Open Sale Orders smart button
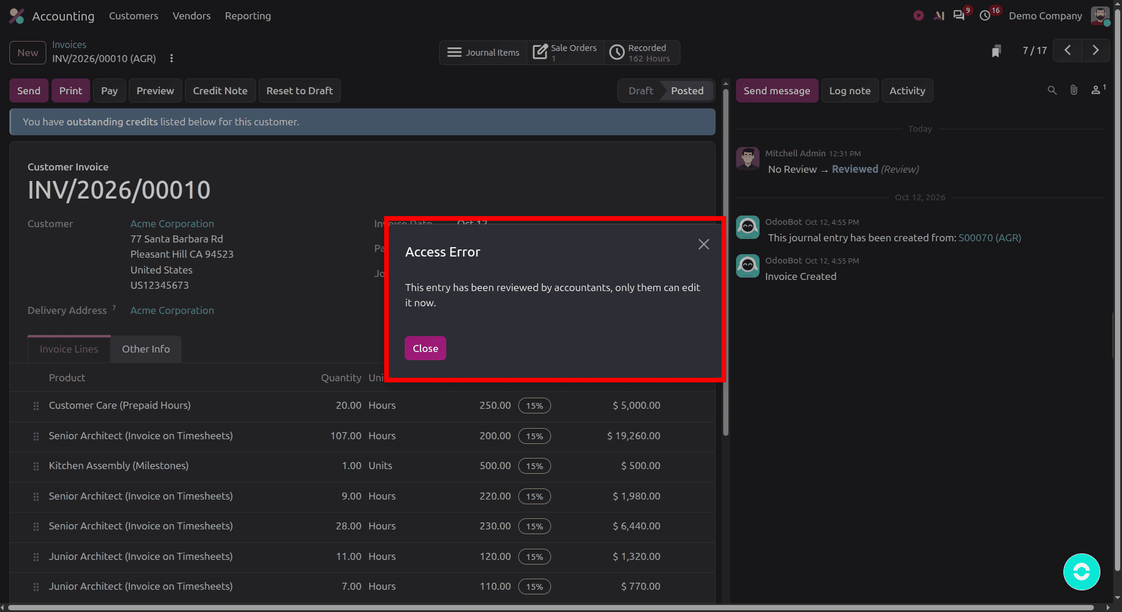The width and height of the screenshot is (1122, 612). click(565, 53)
